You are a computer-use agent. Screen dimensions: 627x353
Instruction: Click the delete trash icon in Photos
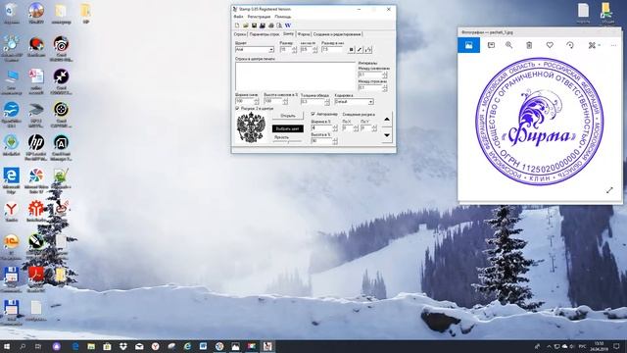tap(529, 45)
